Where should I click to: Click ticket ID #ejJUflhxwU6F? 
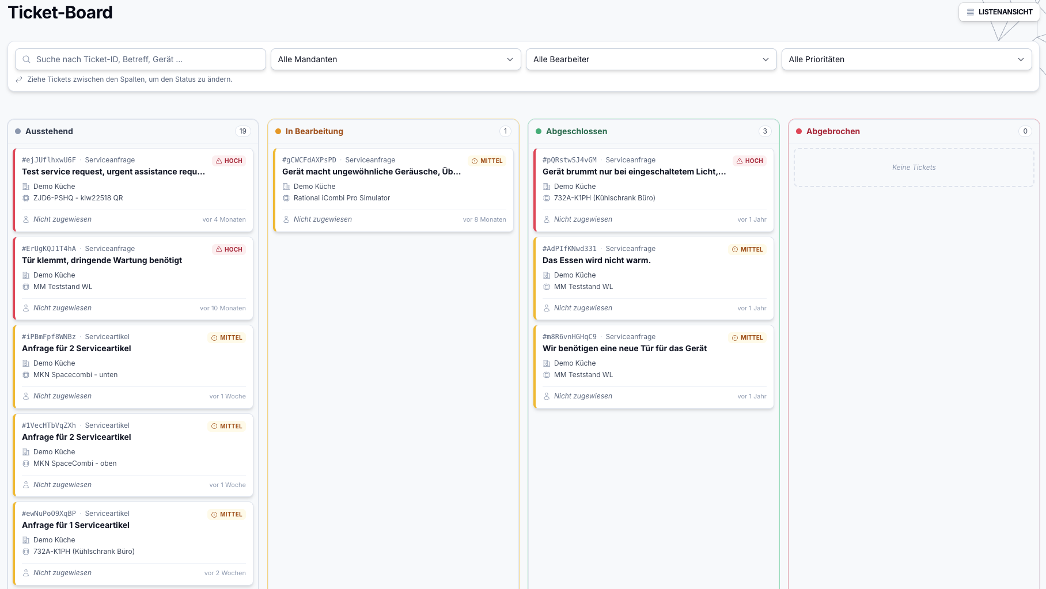[49, 160]
